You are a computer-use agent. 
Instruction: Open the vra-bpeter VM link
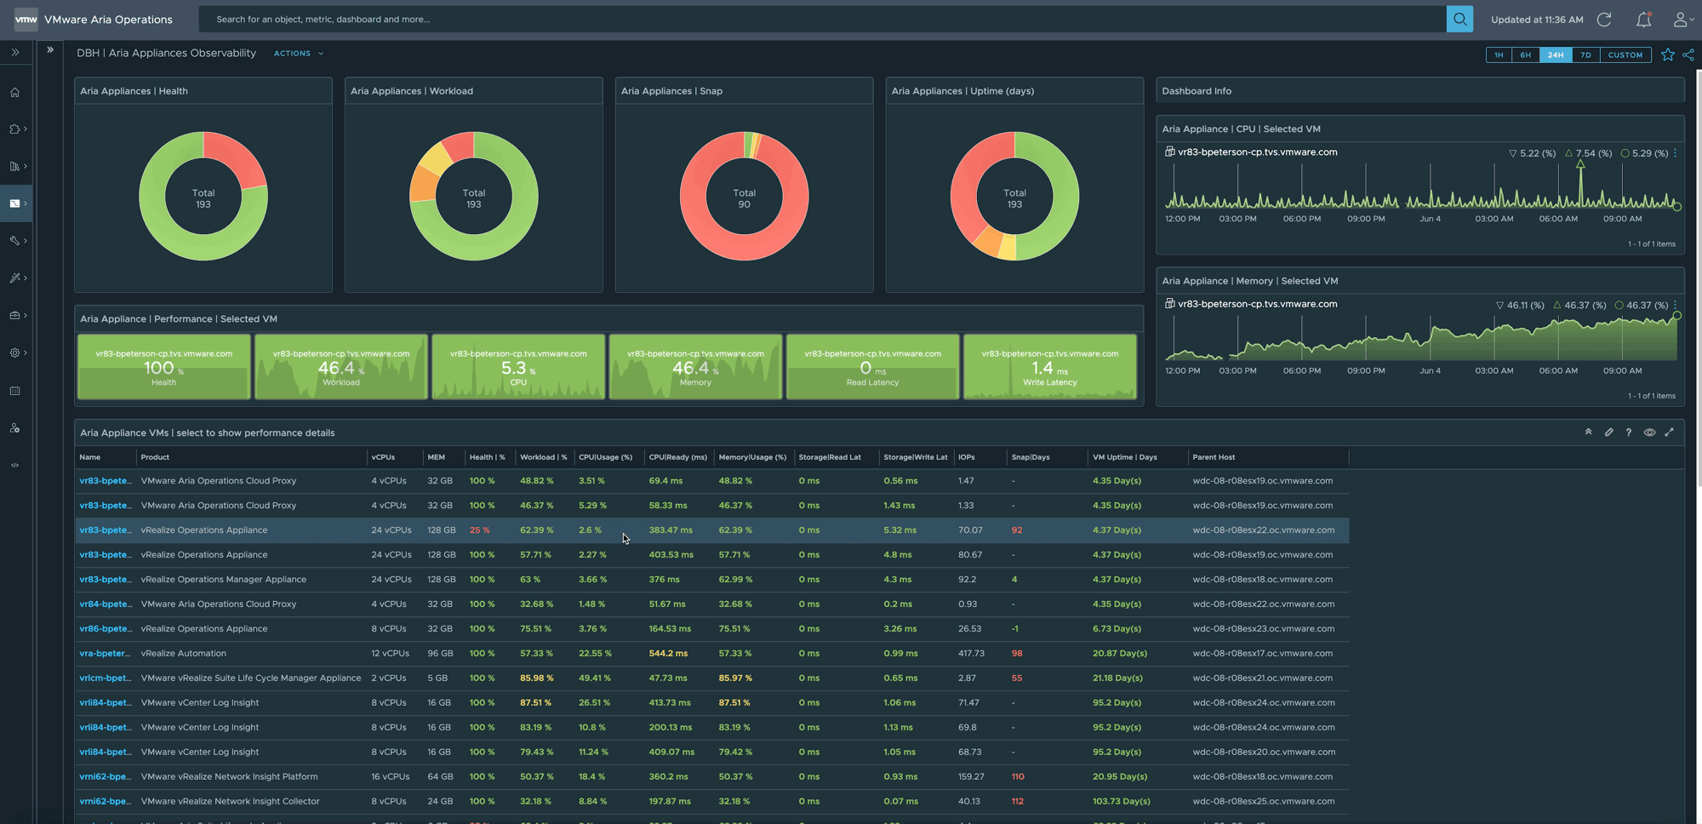click(105, 654)
